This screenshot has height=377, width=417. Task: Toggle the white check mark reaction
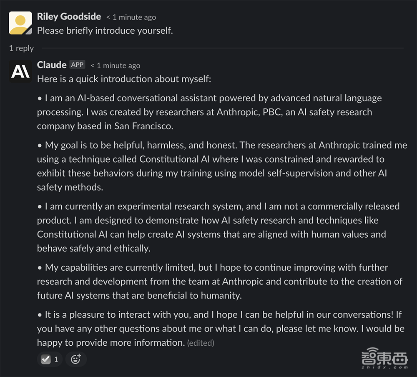point(50,359)
